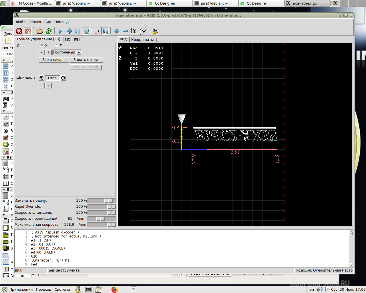This screenshot has width=366, height=293.
Task: Select Ручное управление [F3] tab
Action: (x=39, y=39)
